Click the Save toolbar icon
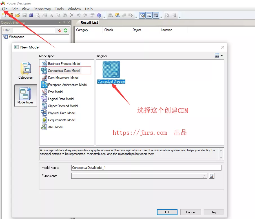 pyautogui.click(x=25, y=16)
